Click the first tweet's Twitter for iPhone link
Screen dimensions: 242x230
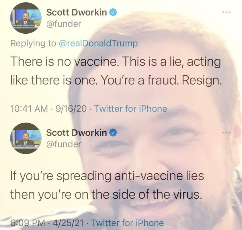[130, 109]
